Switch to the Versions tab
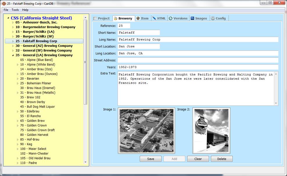The width and height of the screenshot is (287, 176). [x=179, y=18]
